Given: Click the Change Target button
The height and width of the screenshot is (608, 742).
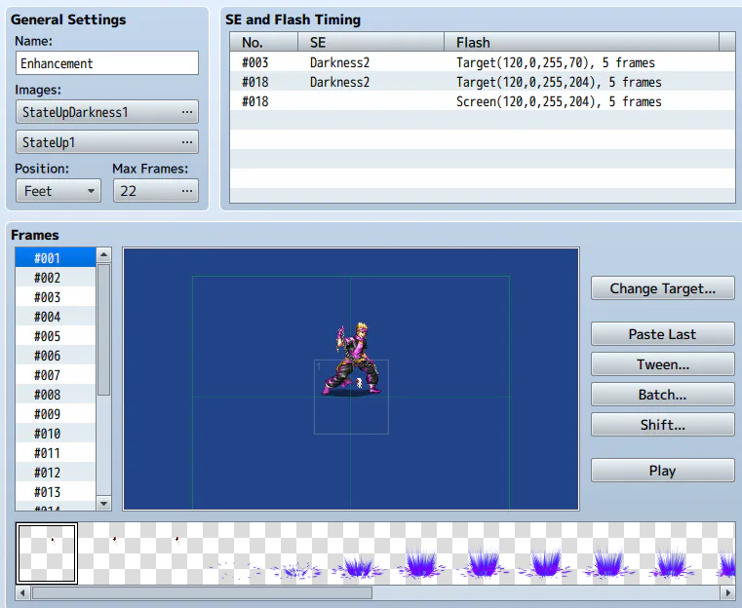Looking at the screenshot, I should 662,288.
